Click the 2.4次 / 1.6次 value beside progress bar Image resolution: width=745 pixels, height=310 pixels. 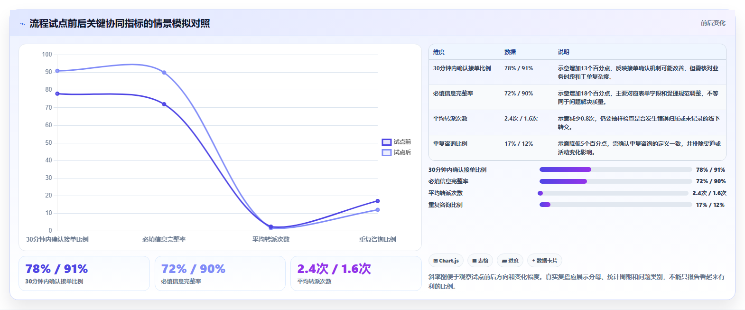point(709,193)
